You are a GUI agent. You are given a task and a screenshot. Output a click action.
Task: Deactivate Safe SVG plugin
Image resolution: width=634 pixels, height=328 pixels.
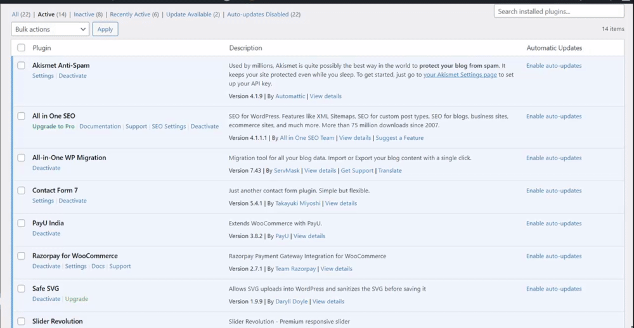click(x=46, y=299)
